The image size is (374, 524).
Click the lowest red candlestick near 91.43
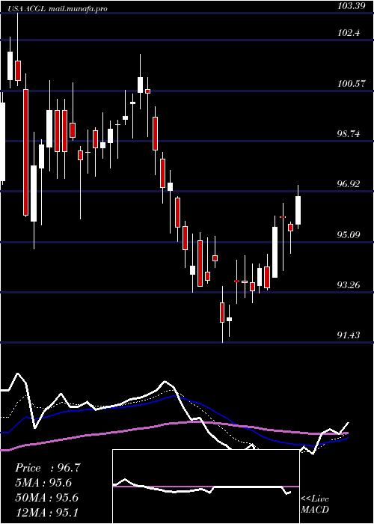click(x=222, y=312)
